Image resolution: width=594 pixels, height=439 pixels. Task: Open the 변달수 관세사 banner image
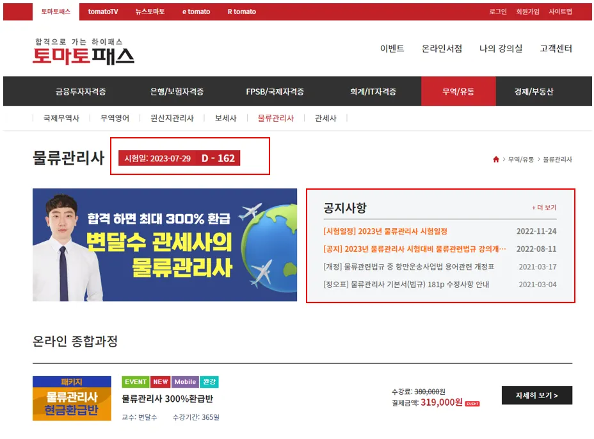click(x=165, y=245)
